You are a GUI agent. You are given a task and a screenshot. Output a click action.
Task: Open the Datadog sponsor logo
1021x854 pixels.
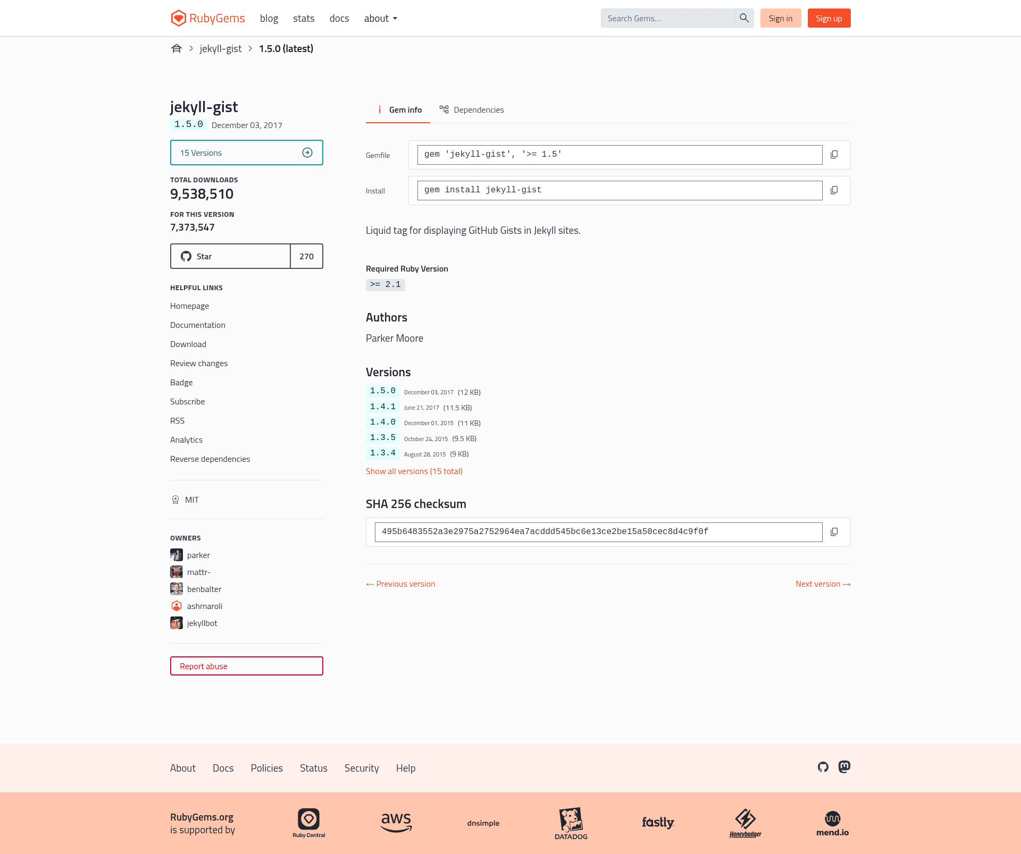point(571,824)
